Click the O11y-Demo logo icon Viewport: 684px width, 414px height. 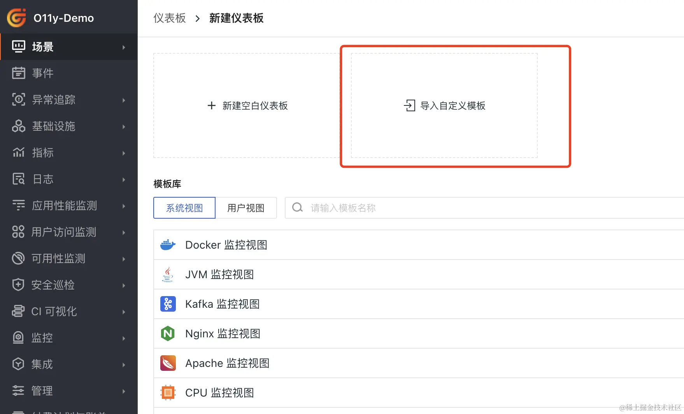16,18
